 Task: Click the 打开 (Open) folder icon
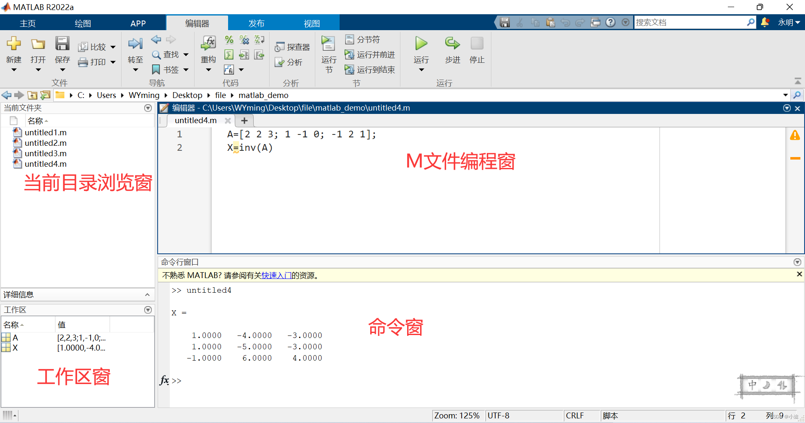coord(38,44)
